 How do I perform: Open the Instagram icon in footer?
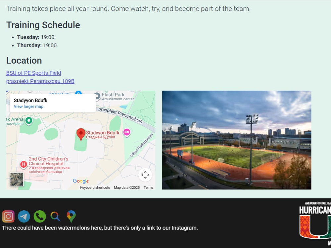[x=8, y=216]
